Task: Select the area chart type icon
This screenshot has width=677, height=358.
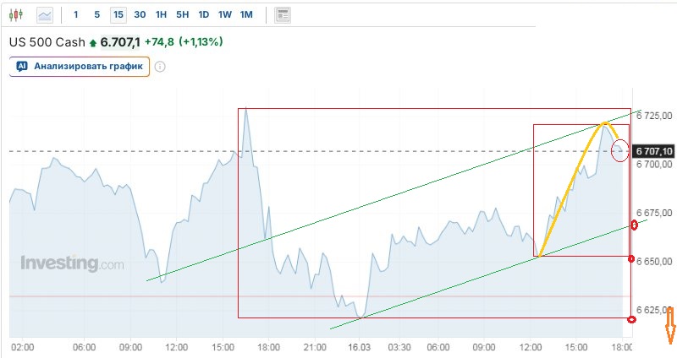Action: (x=45, y=14)
